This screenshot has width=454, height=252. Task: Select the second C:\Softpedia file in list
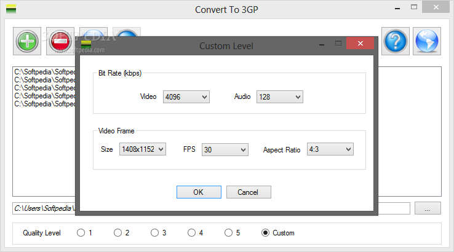tap(44, 80)
